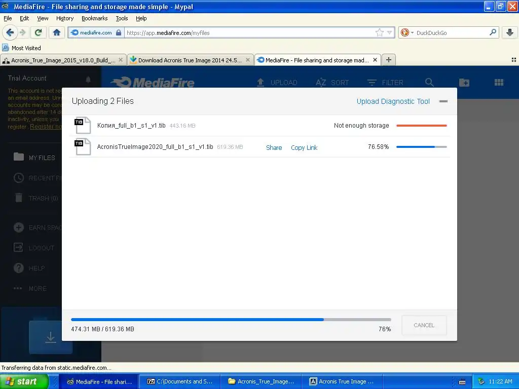Click the TIB file icon of Копия_full_b1_s1_v1.tib
Image resolution: width=519 pixels, height=389 pixels.
click(83, 125)
